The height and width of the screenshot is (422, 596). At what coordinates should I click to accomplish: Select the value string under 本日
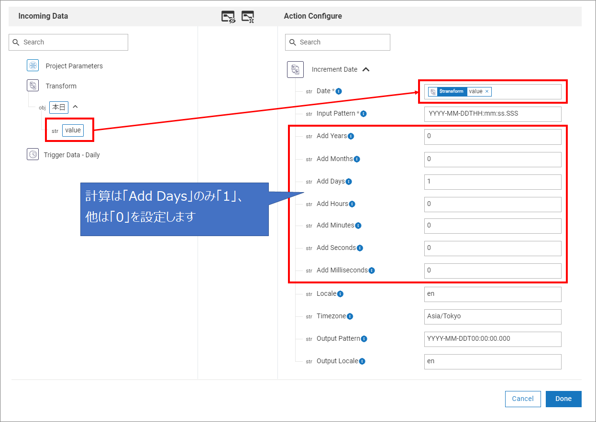(x=73, y=130)
